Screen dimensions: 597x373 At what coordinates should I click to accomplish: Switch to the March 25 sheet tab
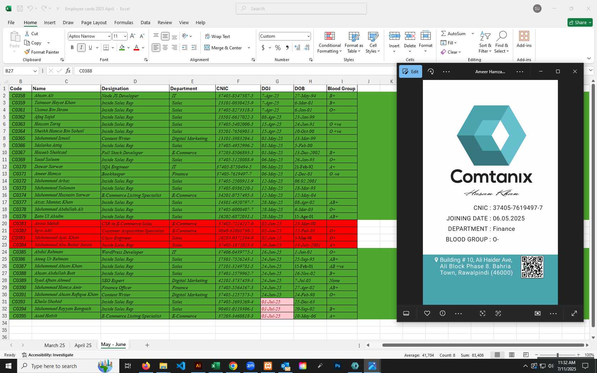55,345
